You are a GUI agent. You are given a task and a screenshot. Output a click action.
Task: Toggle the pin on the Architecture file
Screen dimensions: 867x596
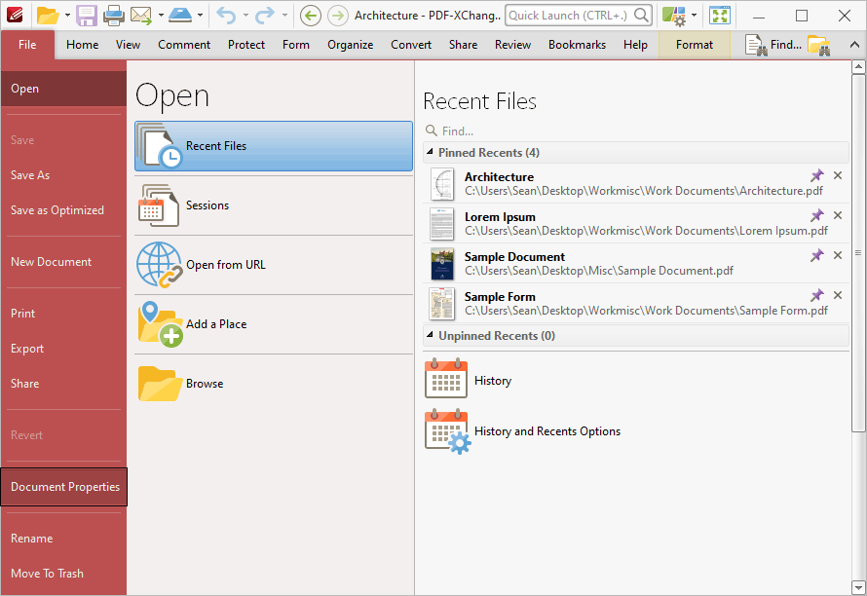coord(817,176)
